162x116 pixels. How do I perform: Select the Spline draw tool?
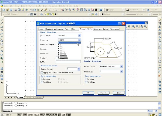coord(2,48)
